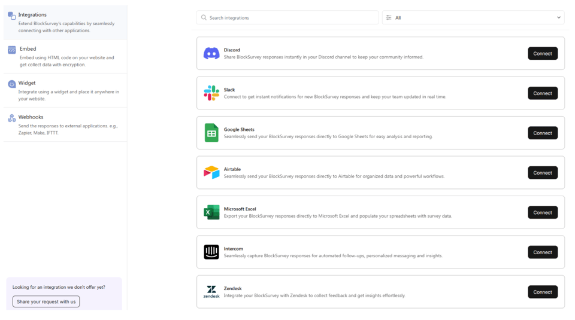Click the Airtable logo icon
Viewport: 575px width, 320px height.
211,172
